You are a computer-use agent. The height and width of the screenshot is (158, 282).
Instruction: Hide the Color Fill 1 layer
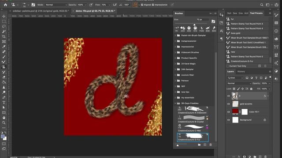click(x=229, y=112)
